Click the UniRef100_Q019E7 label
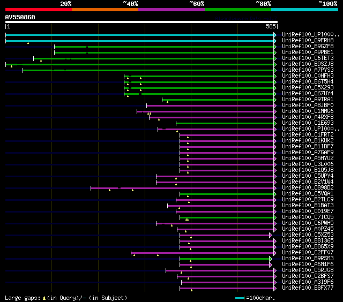Viewport: 343px width, 302px height. [308, 212]
